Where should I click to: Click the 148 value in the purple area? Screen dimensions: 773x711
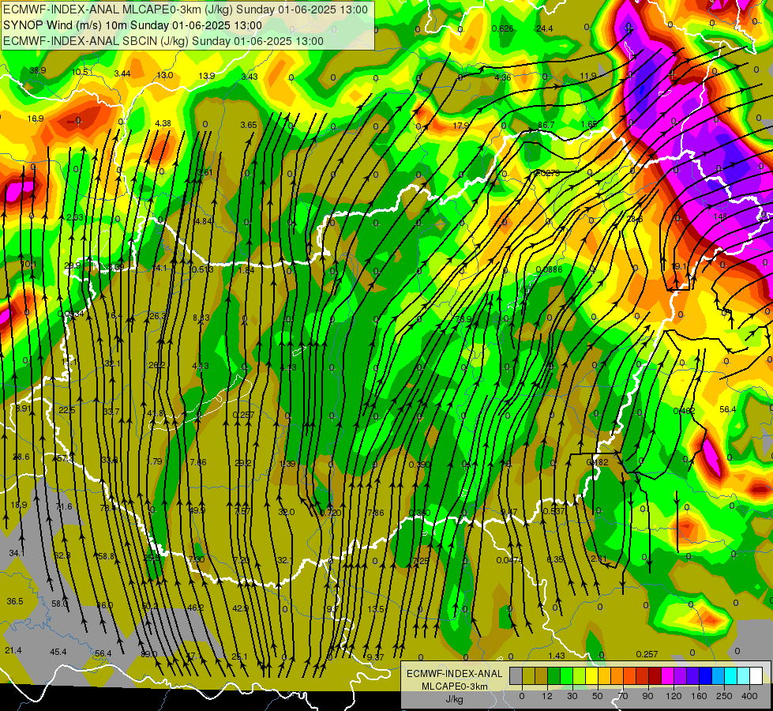tap(720, 216)
